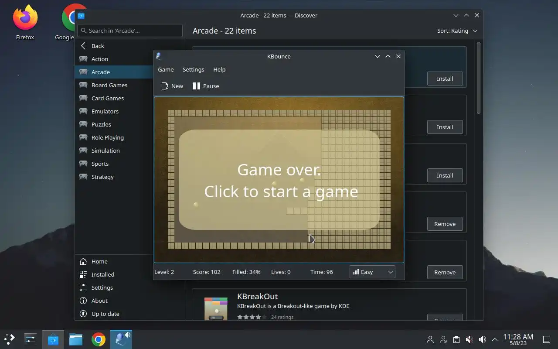Click the Score: 102 status text
Image resolution: width=558 pixels, height=349 pixels.
click(x=207, y=272)
